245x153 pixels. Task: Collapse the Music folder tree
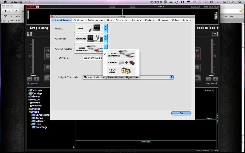click(28, 112)
